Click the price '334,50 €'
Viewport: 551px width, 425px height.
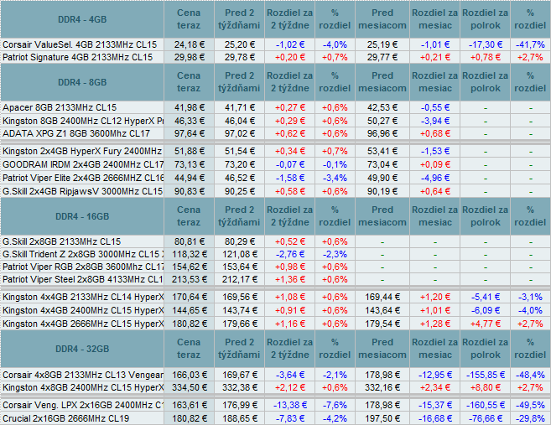(190, 387)
